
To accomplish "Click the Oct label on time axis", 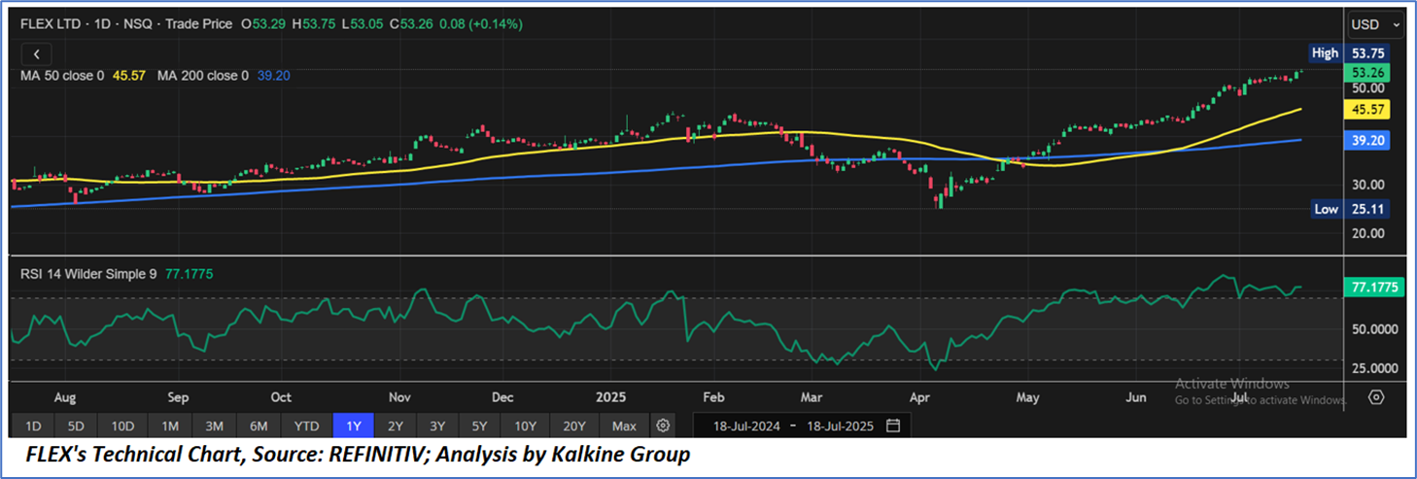I will point(281,397).
